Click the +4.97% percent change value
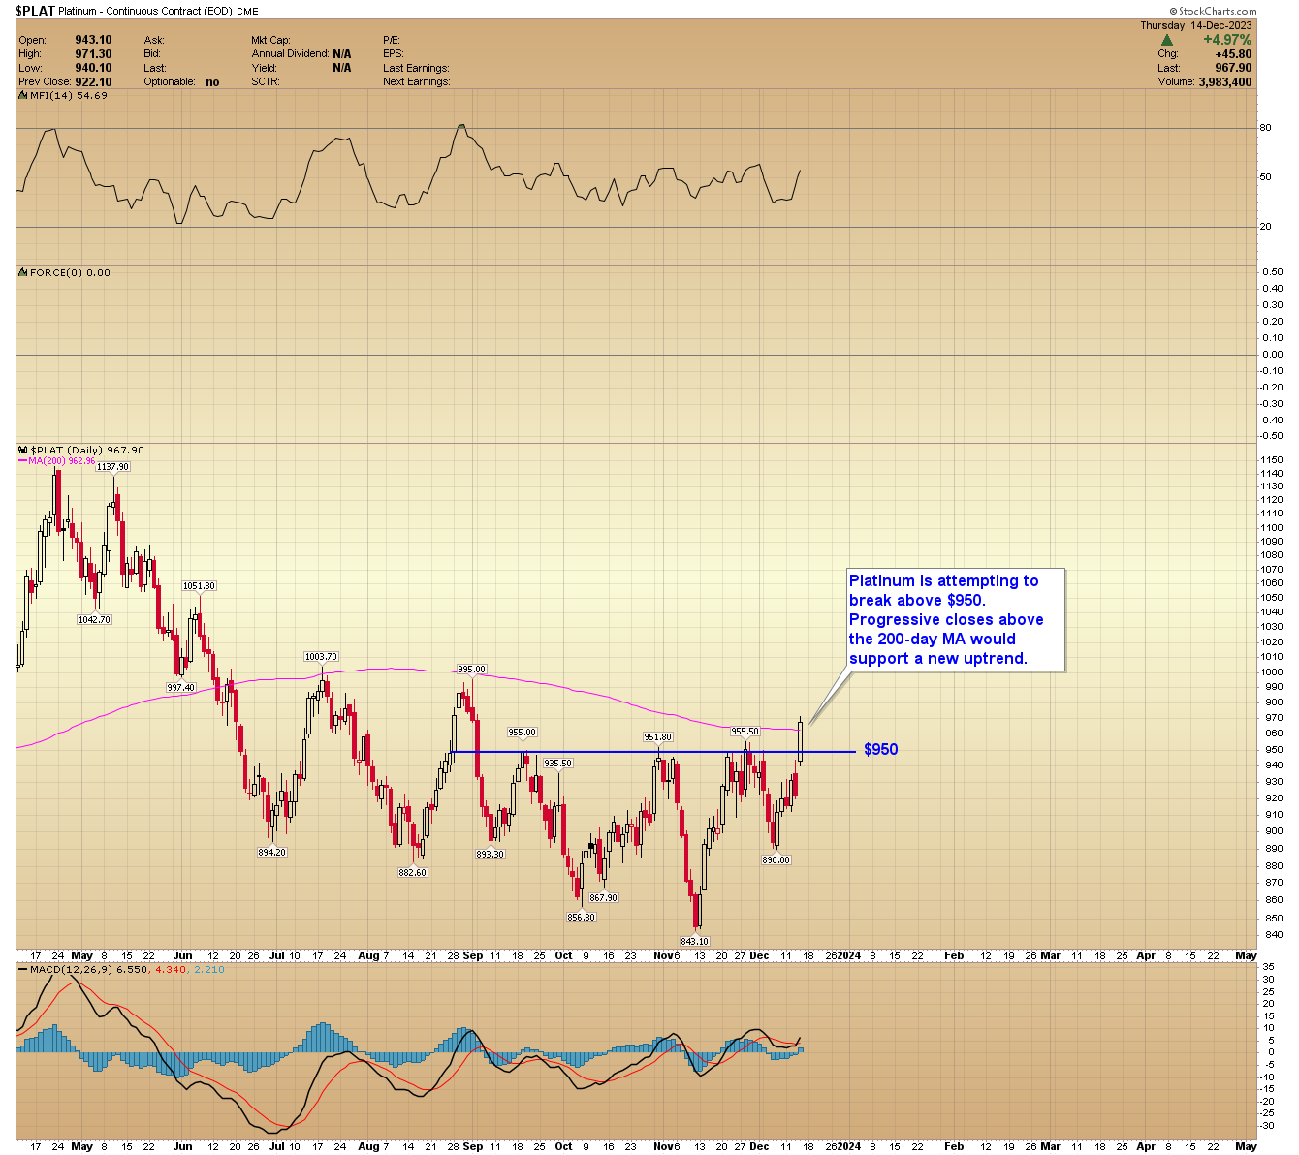Image resolution: width=1299 pixels, height=1155 pixels. coord(1227,40)
